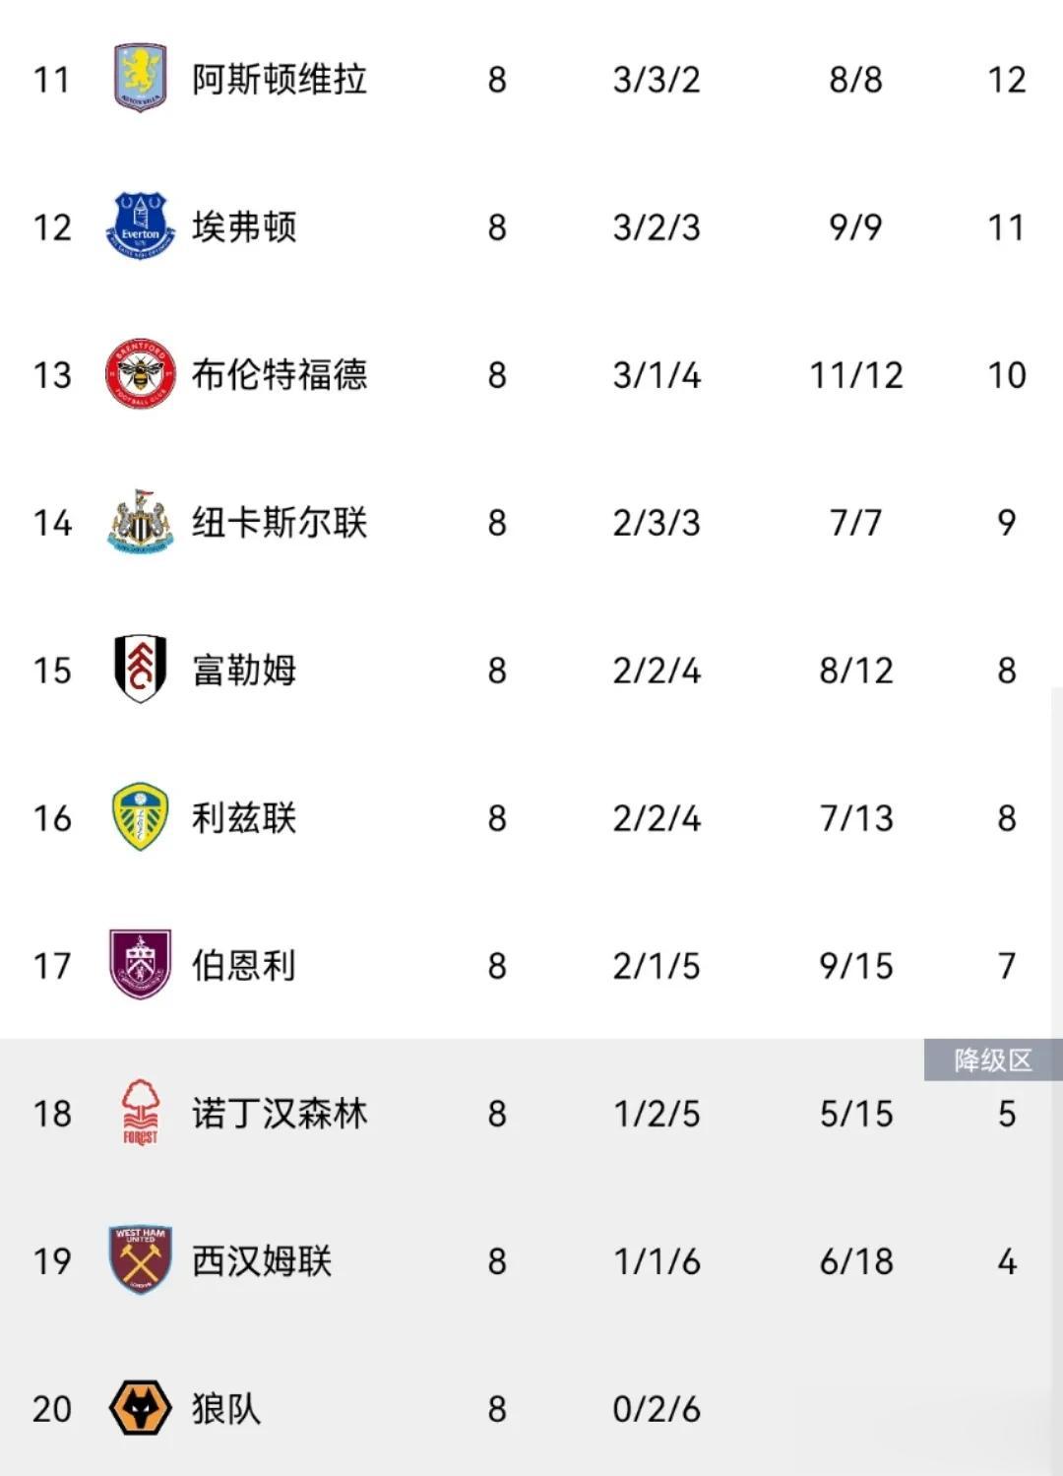Select team name 狼队
Screen dimensions: 1063x1476
[225, 1409]
